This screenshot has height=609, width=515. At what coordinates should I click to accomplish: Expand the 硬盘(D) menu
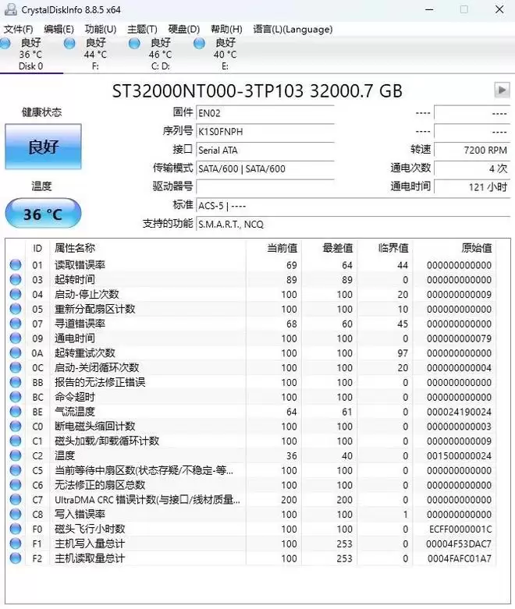(x=184, y=29)
